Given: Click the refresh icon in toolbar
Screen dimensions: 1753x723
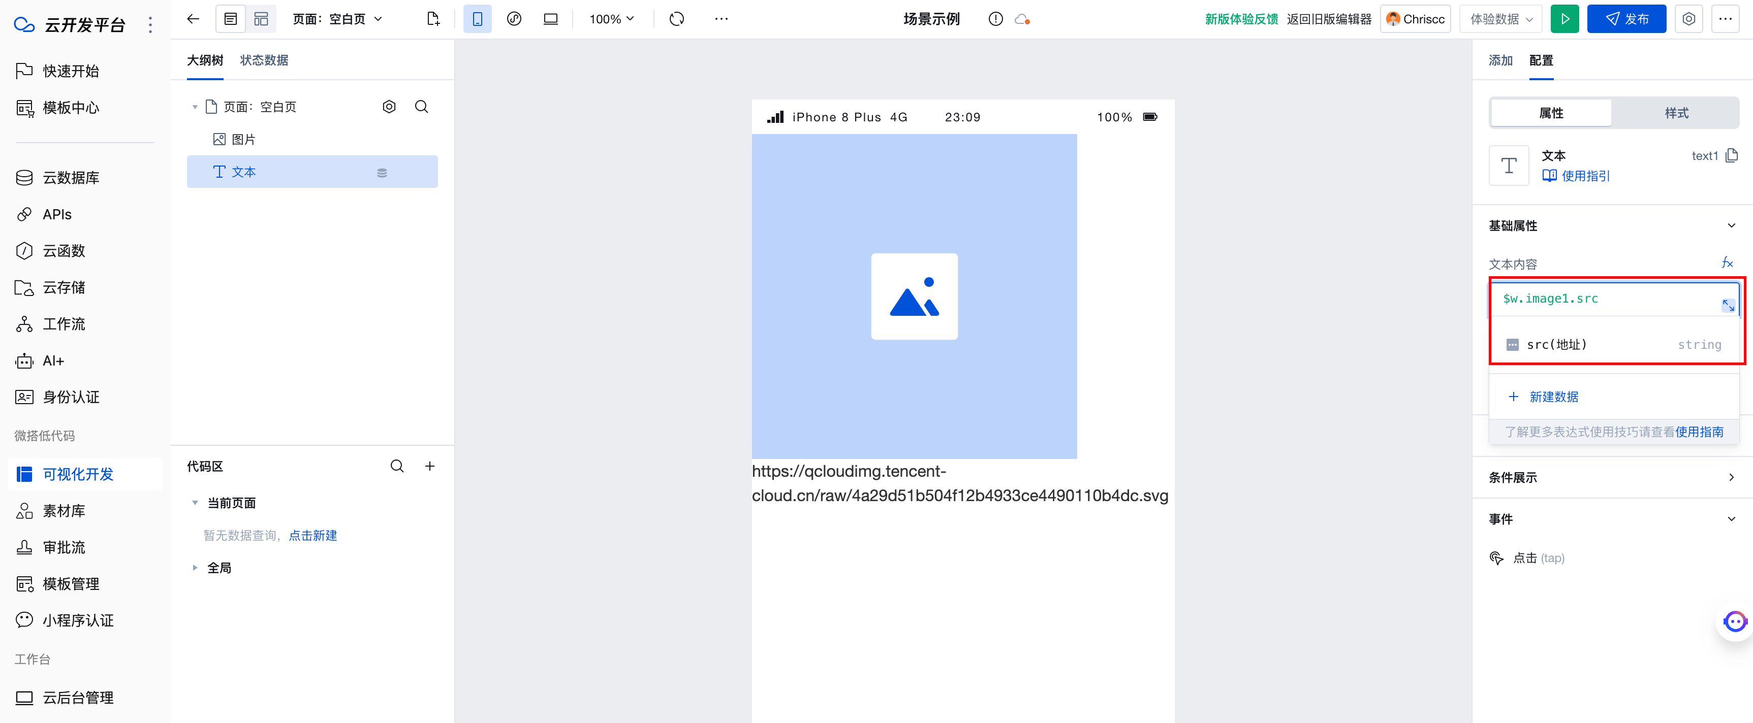Looking at the screenshot, I should [x=676, y=19].
